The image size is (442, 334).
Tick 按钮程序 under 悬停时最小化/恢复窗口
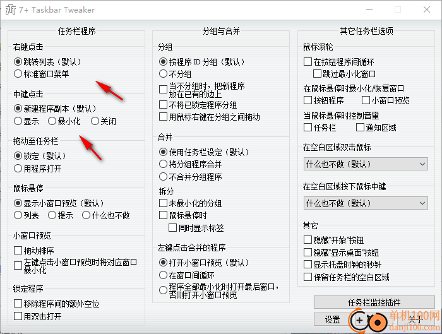308,100
